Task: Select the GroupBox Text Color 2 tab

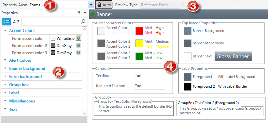Action: (208, 103)
